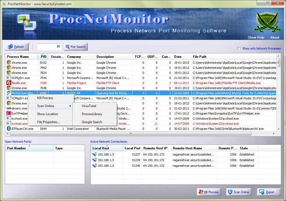Open File Properties from the context menu
This screenshot has width=286, height=201.
(x=48, y=122)
